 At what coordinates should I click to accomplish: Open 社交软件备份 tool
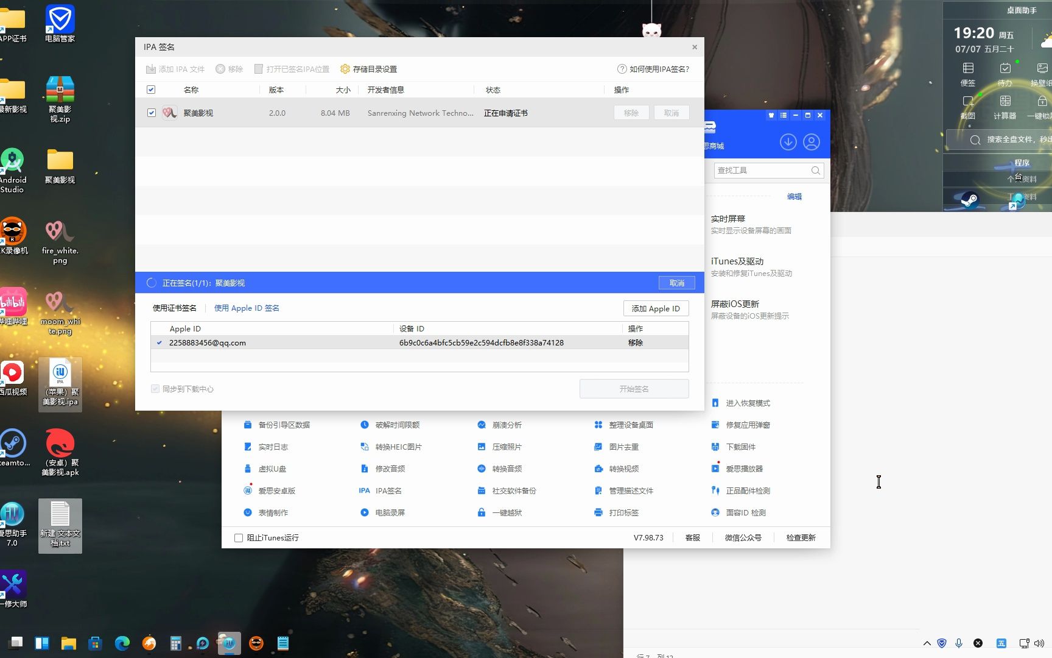coord(507,491)
